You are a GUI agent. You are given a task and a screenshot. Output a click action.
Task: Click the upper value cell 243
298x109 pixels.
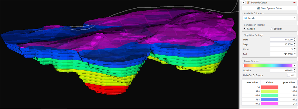click(x=288, y=104)
